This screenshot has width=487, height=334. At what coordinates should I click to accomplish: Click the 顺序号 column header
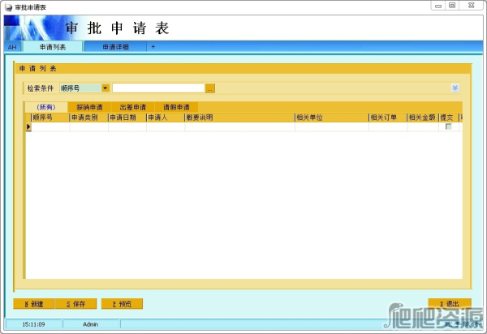coord(50,118)
